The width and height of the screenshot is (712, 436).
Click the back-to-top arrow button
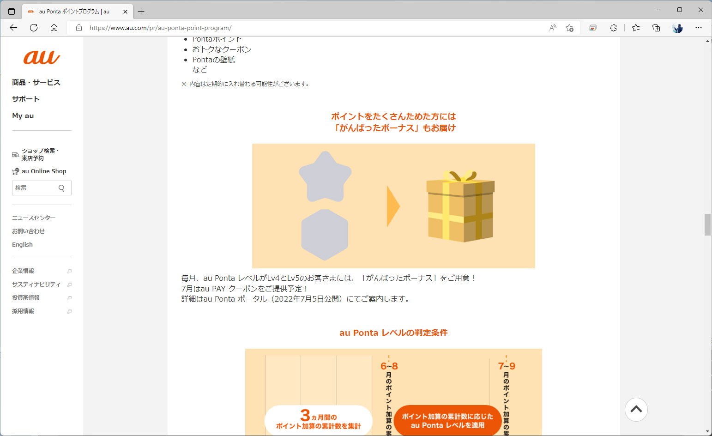click(x=636, y=410)
